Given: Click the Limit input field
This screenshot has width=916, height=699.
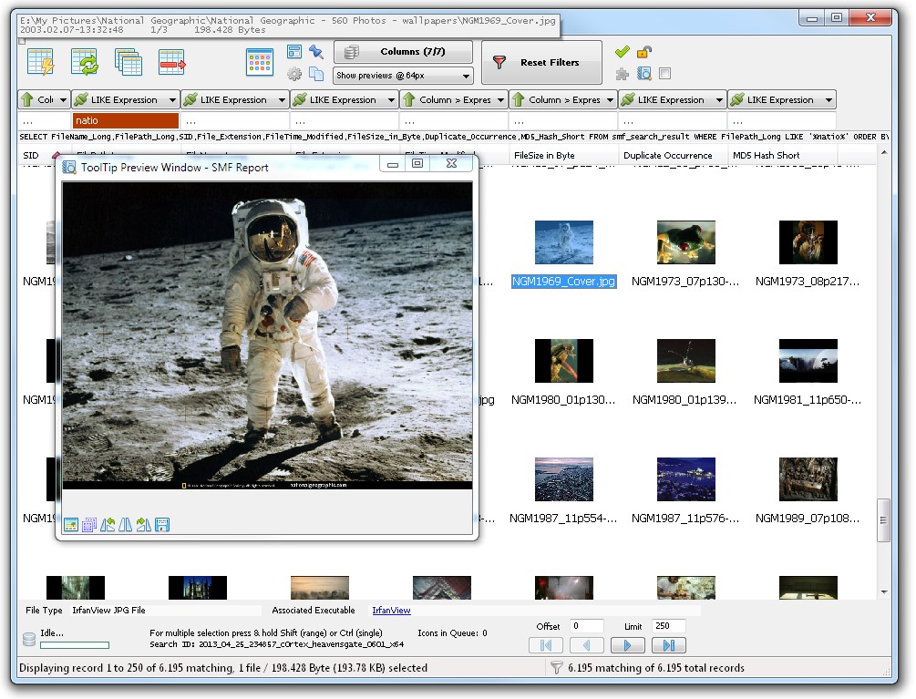Looking at the screenshot, I should 669,626.
